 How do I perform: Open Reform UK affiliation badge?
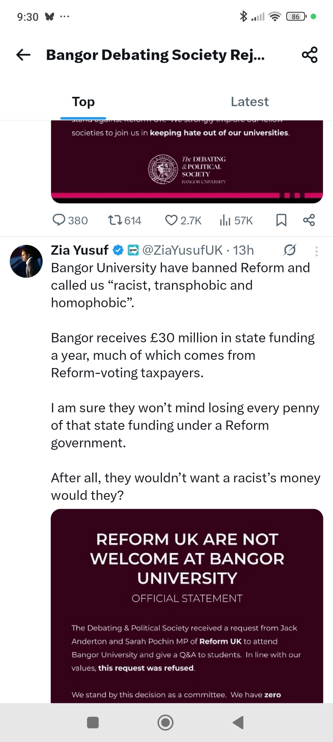click(133, 250)
